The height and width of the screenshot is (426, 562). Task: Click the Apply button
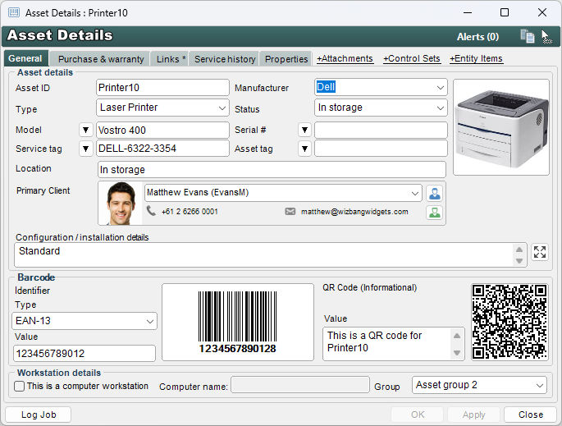[x=473, y=415]
